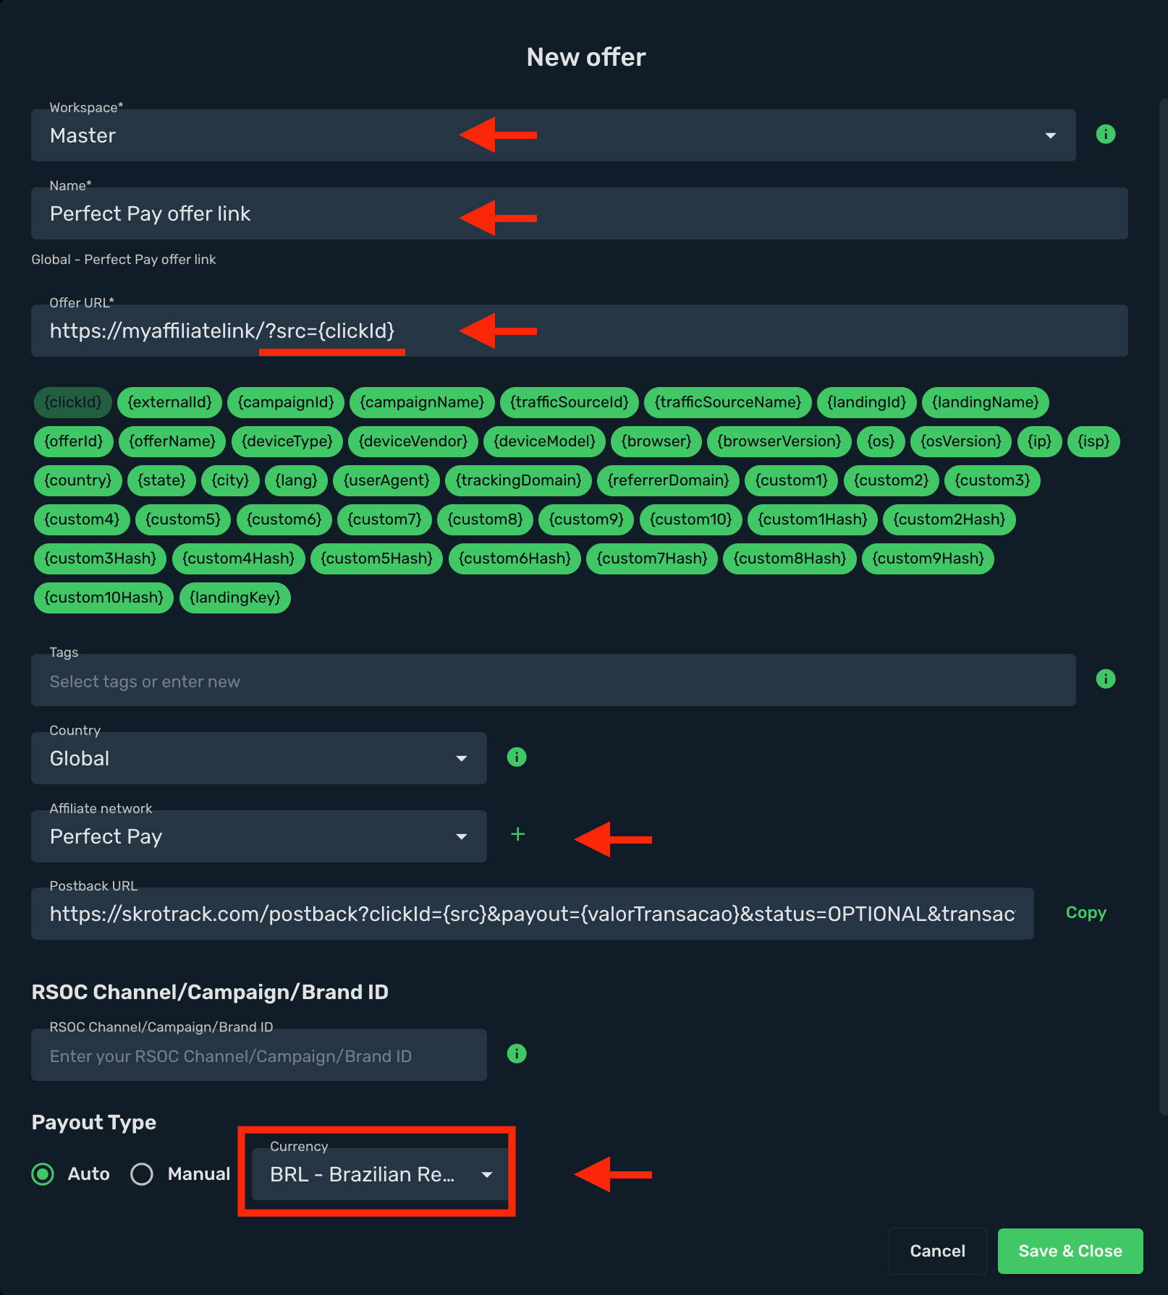1168x1295 pixels.
Task: Select the Manual payout radio button
Action: point(142,1173)
